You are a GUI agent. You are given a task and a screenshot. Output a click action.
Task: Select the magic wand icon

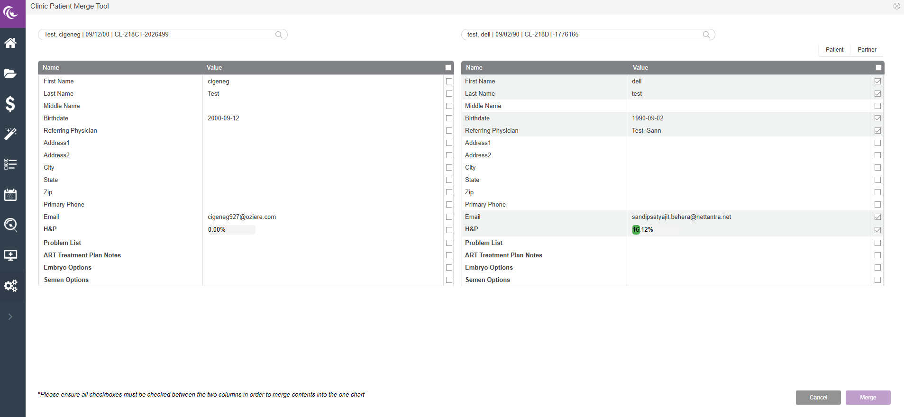tap(10, 134)
